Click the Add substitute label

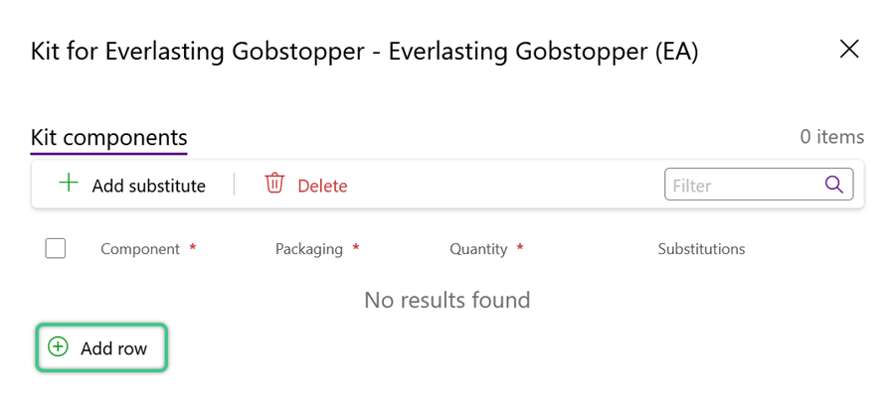pyautogui.click(x=149, y=187)
